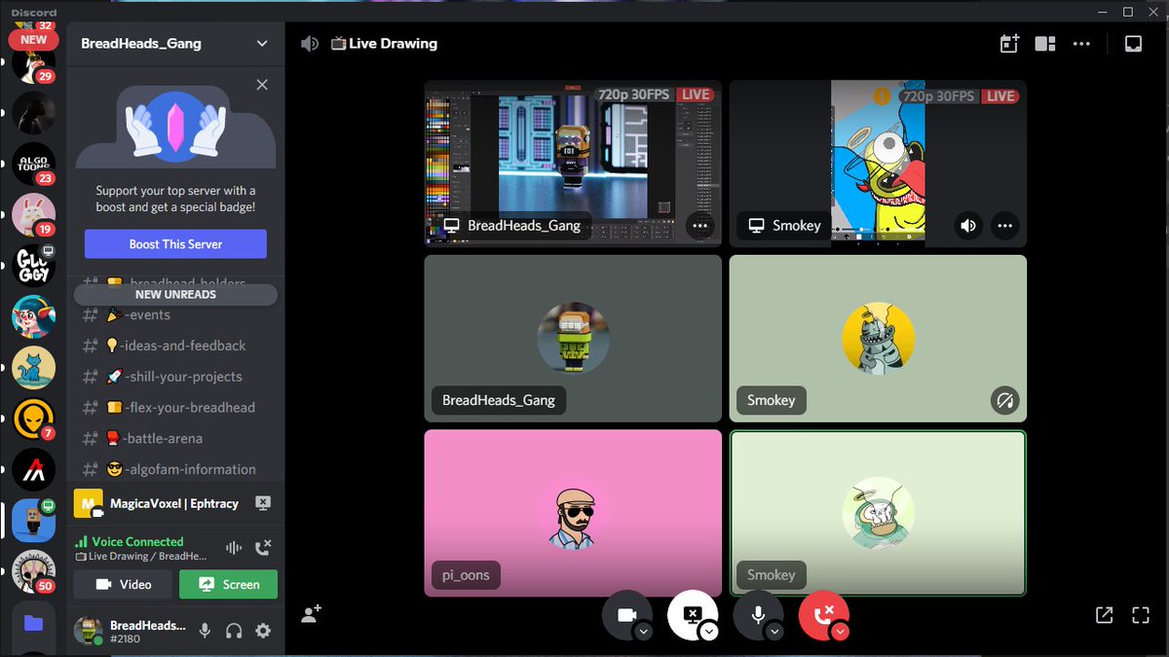Screen dimensions: 1169x657
Task: Focus the BreadHeads_Gang avatar tile
Action: pos(573,338)
